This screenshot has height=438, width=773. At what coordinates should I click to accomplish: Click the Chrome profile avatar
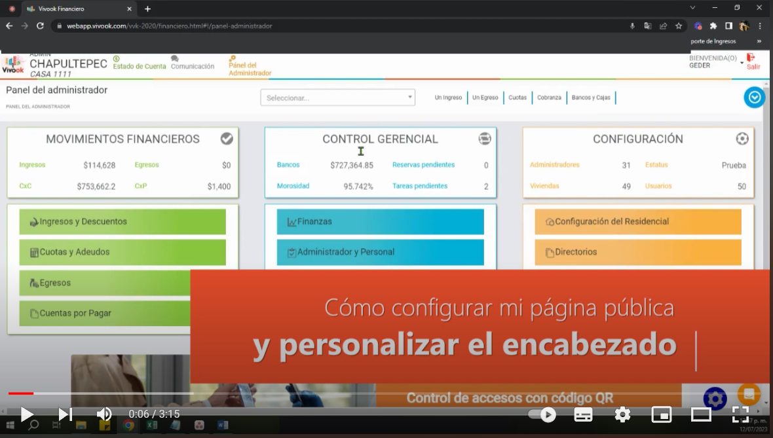[744, 26]
